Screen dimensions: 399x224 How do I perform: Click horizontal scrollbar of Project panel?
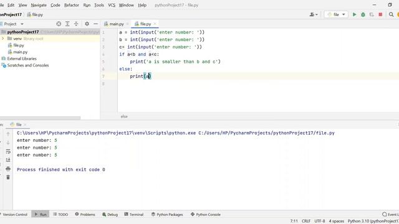click(40, 118)
